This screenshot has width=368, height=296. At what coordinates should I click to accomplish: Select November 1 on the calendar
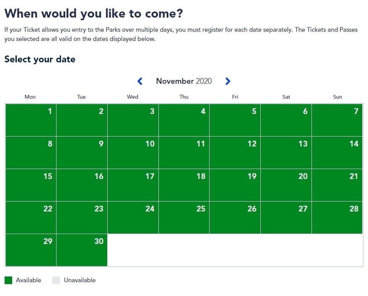31,120
